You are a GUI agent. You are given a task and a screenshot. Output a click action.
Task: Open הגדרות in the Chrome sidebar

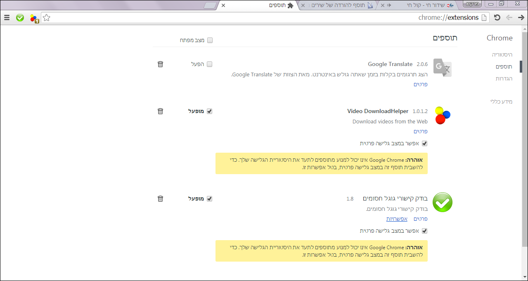click(504, 78)
